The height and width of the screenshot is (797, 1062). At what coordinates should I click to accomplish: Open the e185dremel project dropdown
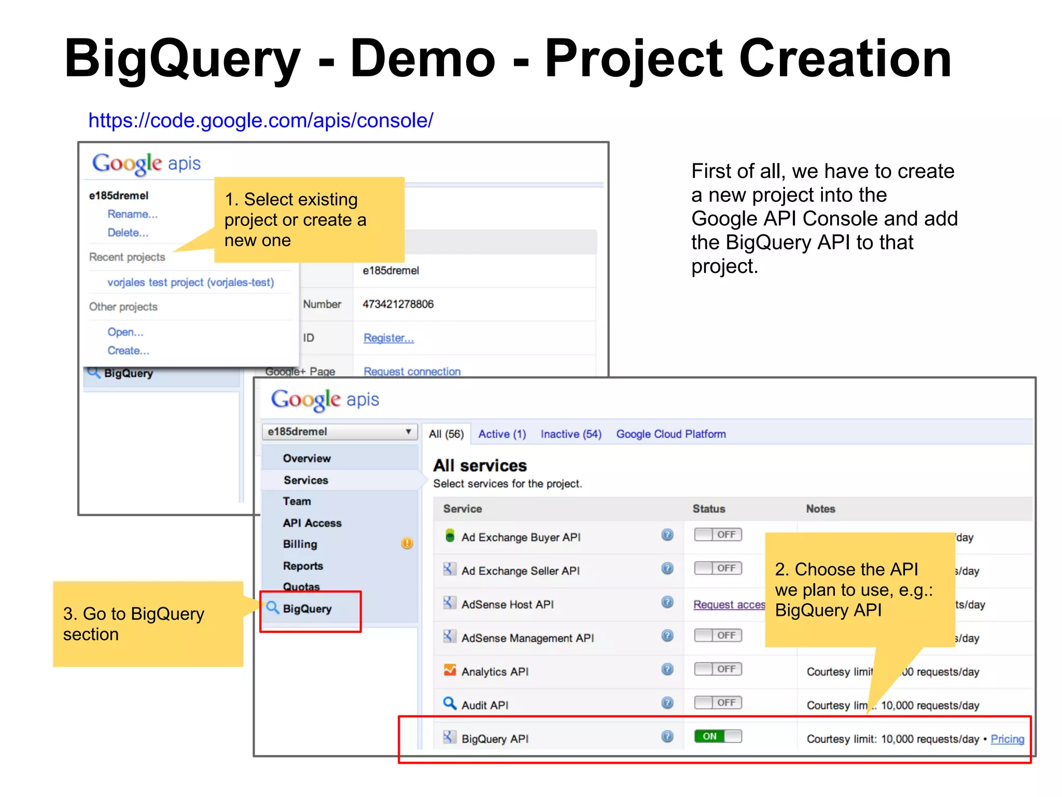click(x=340, y=432)
